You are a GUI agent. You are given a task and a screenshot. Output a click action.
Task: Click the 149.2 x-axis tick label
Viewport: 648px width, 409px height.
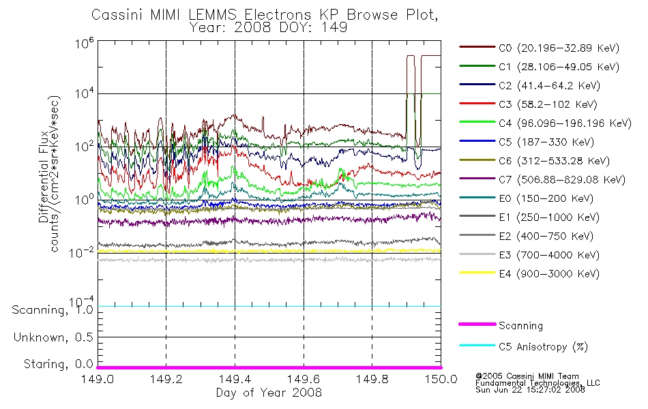pos(166,379)
